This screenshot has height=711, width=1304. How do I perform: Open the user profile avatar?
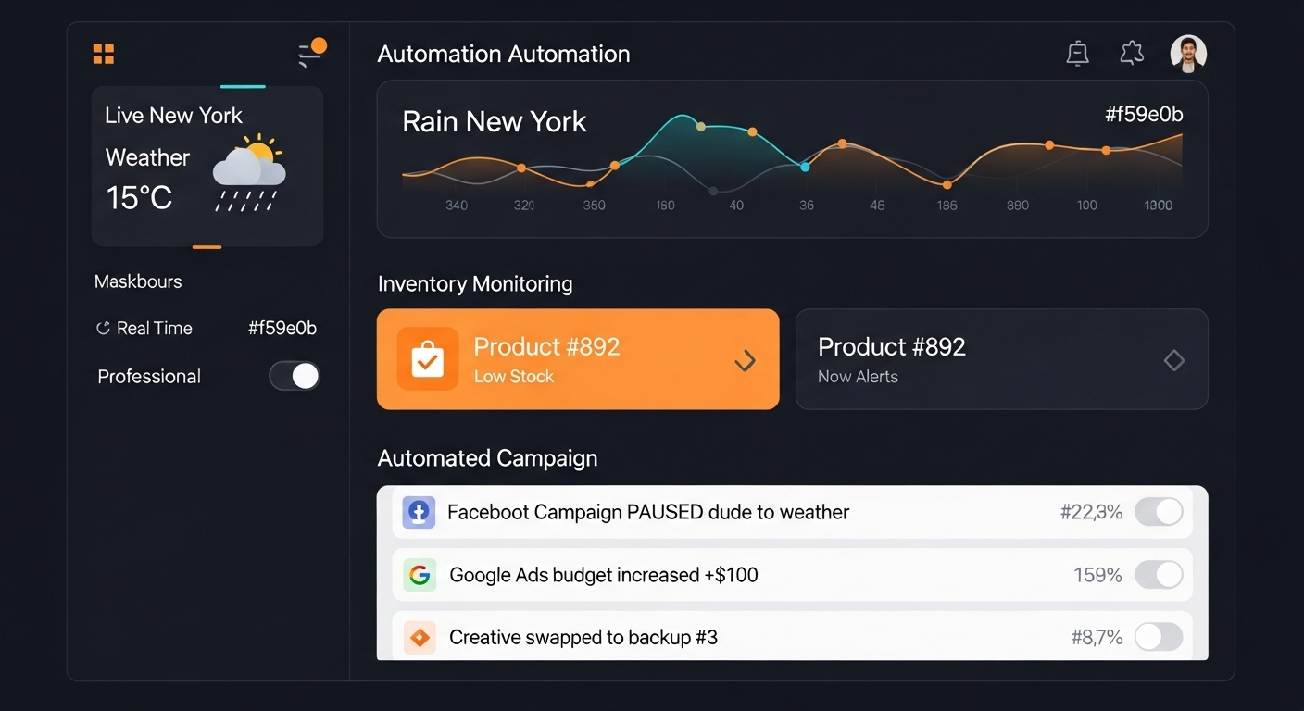(1188, 54)
